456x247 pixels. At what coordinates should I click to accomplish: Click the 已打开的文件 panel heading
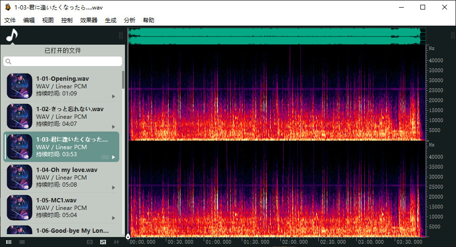(x=63, y=51)
